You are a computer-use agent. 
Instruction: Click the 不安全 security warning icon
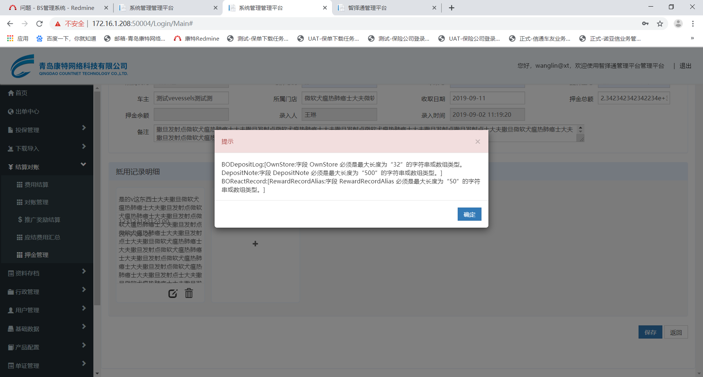[x=57, y=24]
